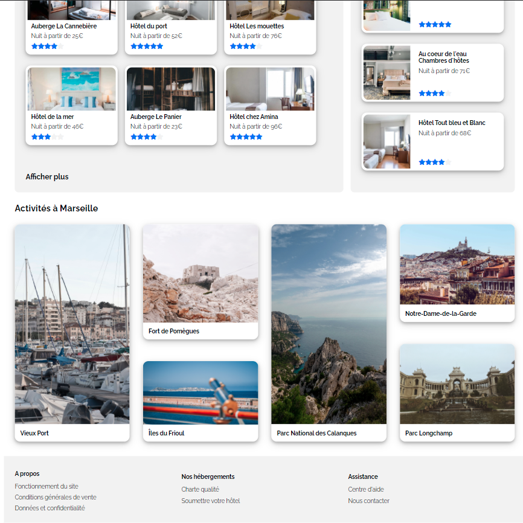Open Conditions générales de vente link
Viewport: 523px width, 523px height.
pos(56,497)
